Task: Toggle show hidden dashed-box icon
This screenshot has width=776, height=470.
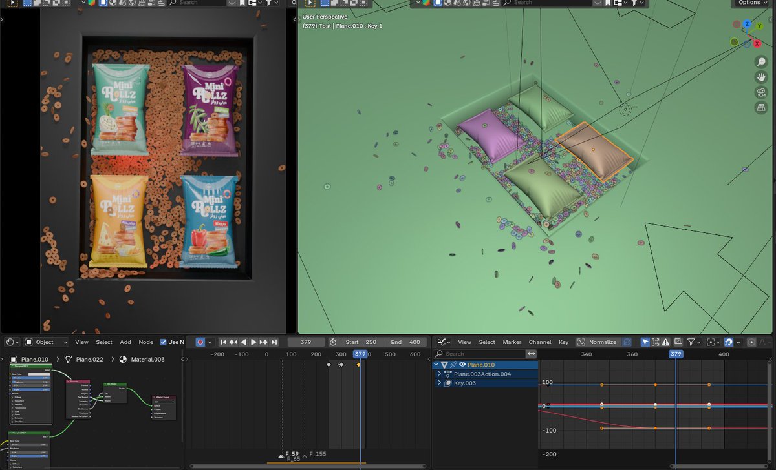Action: click(x=655, y=342)
